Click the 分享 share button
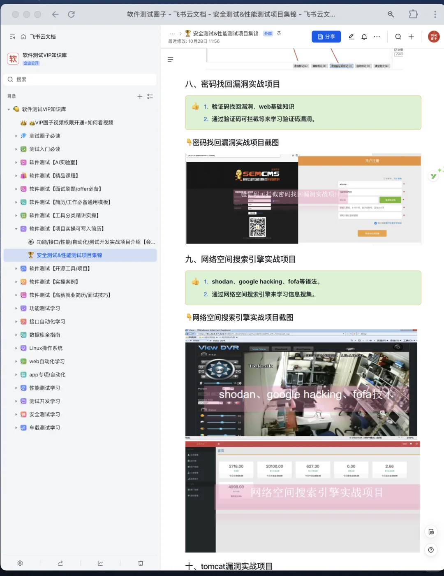The height and width of the screenshot is (576, 444). (x=326, y=37)
